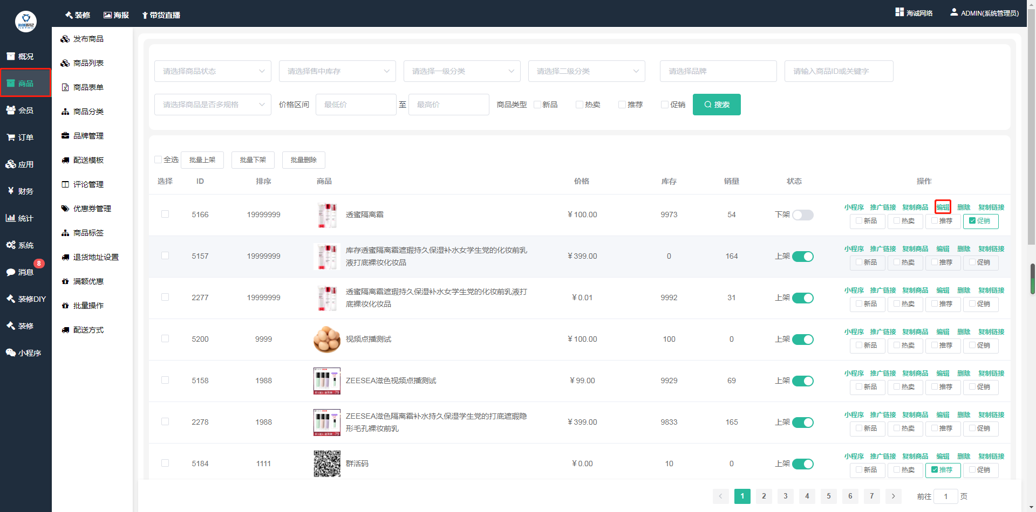Expand the 请选择商品是否多规格 dropdown
1036x512 pixels.
click(213, 105)
